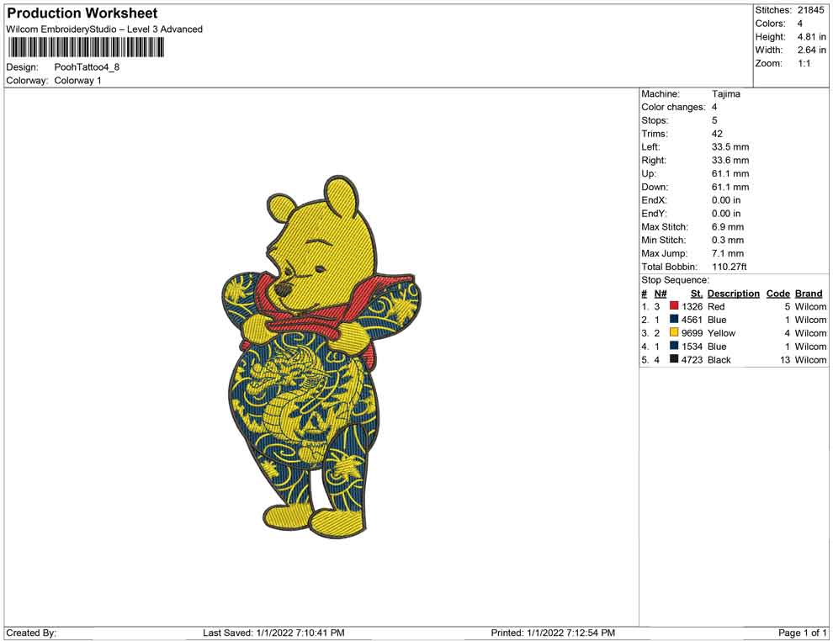833x641 pixels.
Task: Click the 'Black' description in row 5
Action: pyautogui.click(x=719, y=359)
